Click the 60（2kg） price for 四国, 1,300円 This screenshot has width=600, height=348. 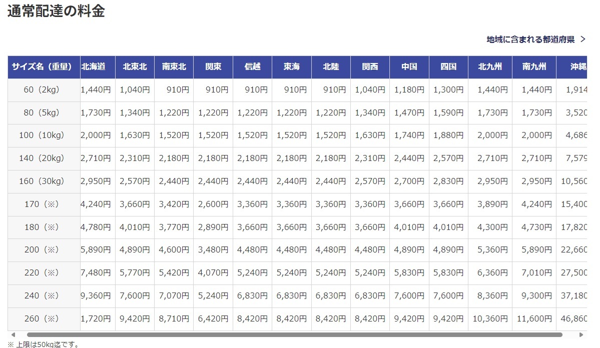tap(448, 90)
